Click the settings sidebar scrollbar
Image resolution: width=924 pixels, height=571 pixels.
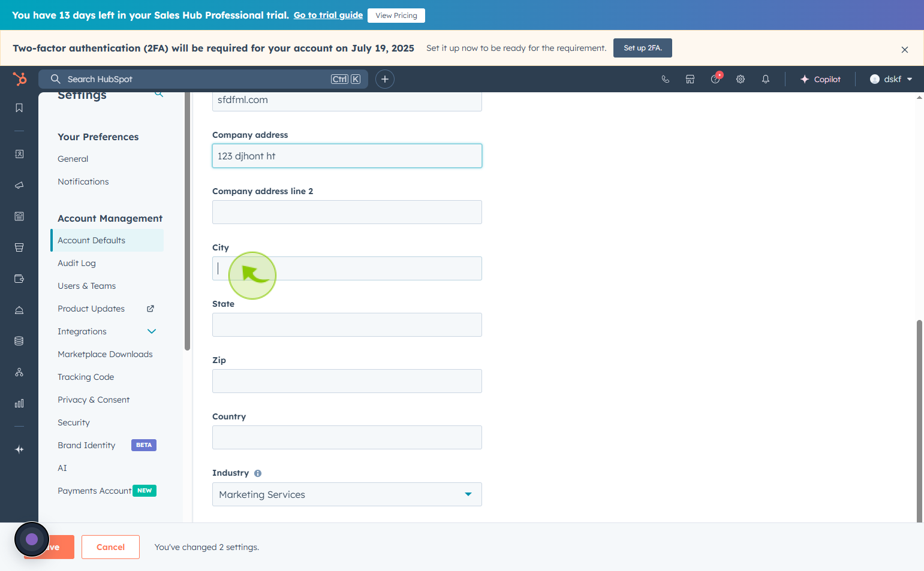[187, 221]
